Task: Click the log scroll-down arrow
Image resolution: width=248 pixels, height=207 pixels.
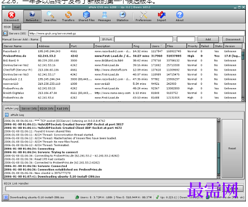Action: pyautogui.click(x=219, y=177)
